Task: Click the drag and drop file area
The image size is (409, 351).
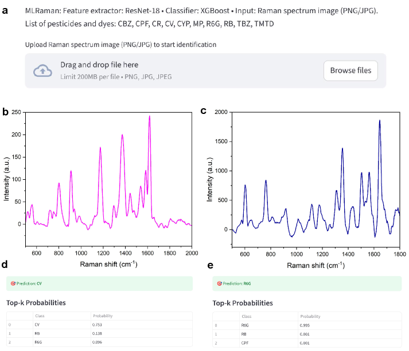Action: (x=172, y=70)
